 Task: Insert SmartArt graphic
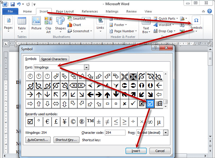pyautogui.click(x=76, y=19)
